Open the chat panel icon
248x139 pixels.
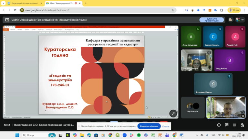coord(227,125)
